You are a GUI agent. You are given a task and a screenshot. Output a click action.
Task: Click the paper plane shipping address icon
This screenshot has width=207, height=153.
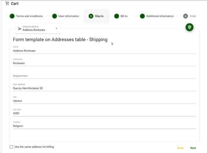(x=20, y=29)
